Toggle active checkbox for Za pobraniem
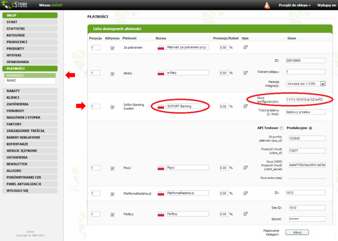338x241 pixels. [x=113, y=48]
